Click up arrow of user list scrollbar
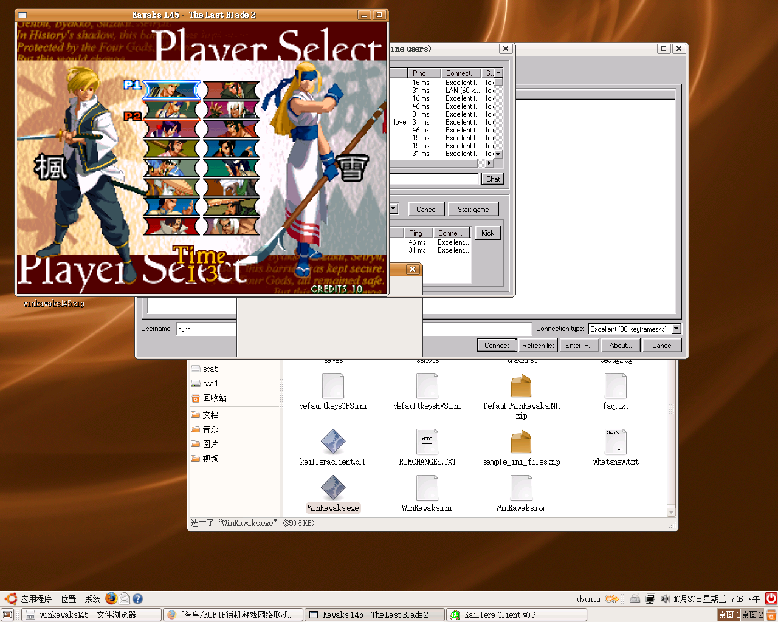 (x=498, y=73)
